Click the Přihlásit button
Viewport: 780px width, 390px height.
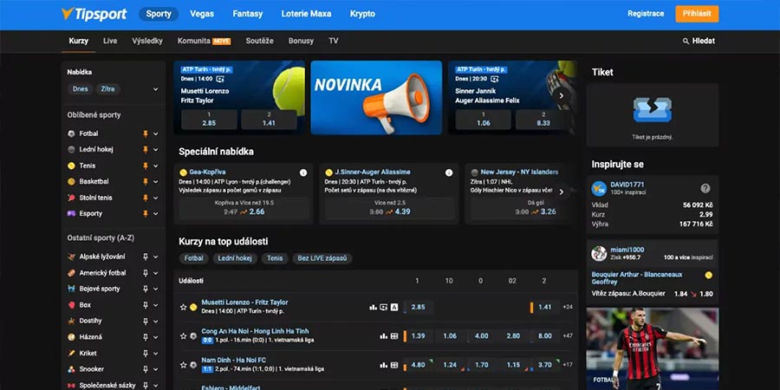(x=697, y=14)
